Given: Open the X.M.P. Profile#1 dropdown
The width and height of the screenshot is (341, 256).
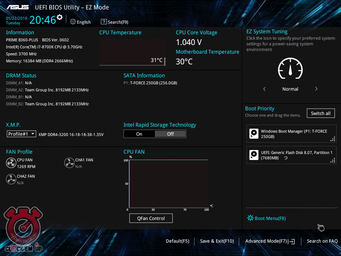Looking at the screenshot, I should click(x=22, y=134).
